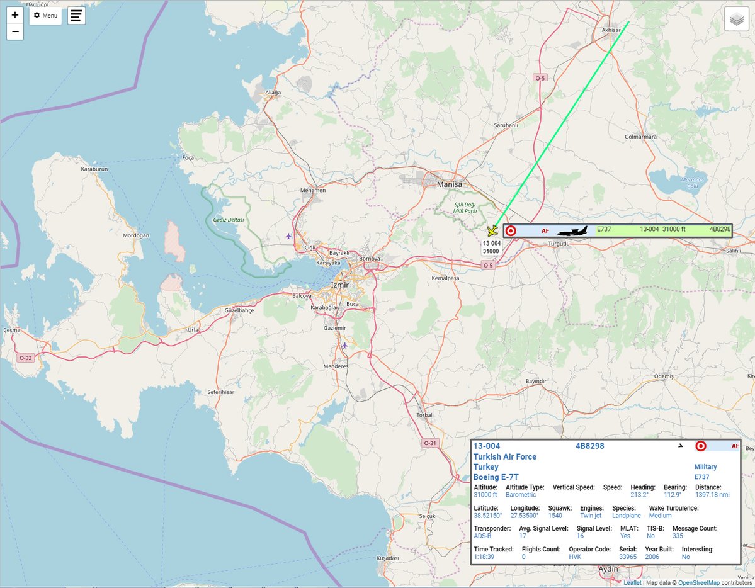
Task: Zoom in on the map
Action: click(x=15, y=15)
